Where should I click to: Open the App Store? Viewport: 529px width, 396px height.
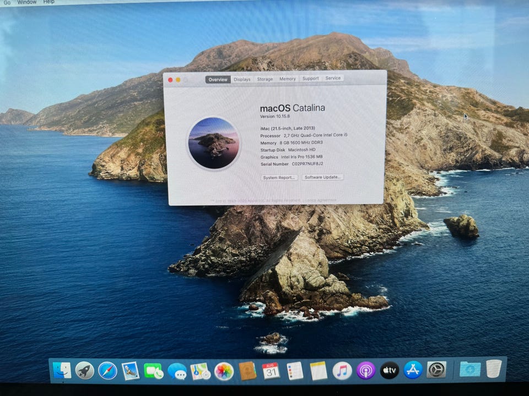413,370
